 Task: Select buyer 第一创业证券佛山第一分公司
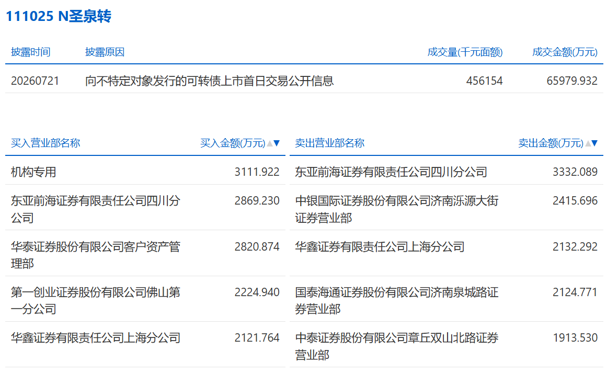[96, 300]
